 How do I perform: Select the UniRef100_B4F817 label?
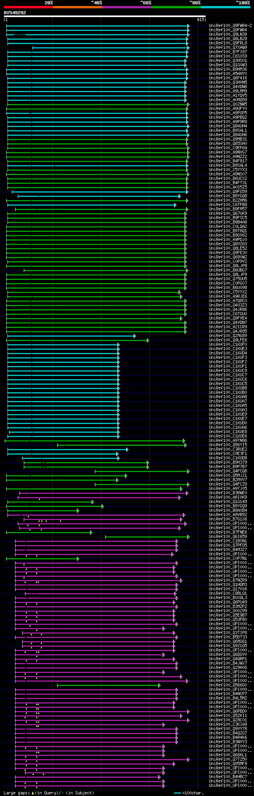pos(228,161)
